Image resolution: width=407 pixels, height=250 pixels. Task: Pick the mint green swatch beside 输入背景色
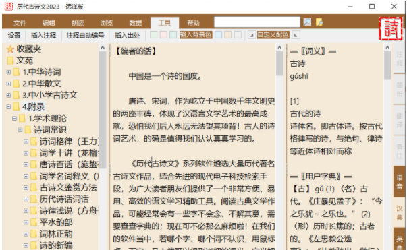pyautogui.click(x=173, y=35)
